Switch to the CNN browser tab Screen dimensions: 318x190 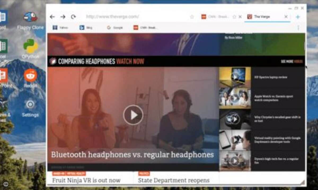click(215, 17)
